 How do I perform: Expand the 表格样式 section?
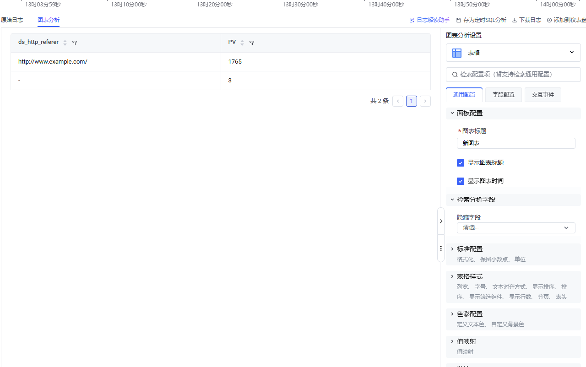[469, 276]
